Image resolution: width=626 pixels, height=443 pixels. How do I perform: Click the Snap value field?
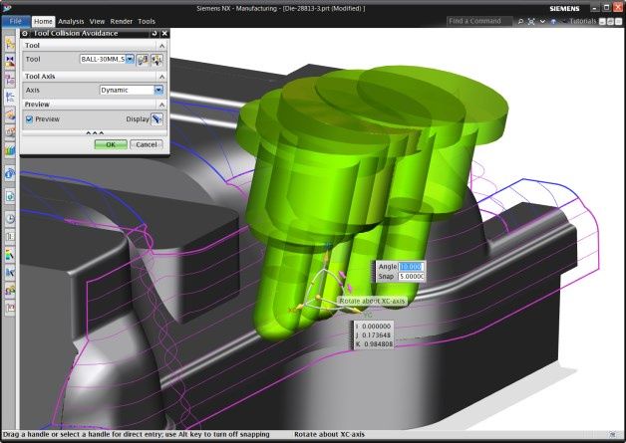(411, 277)
